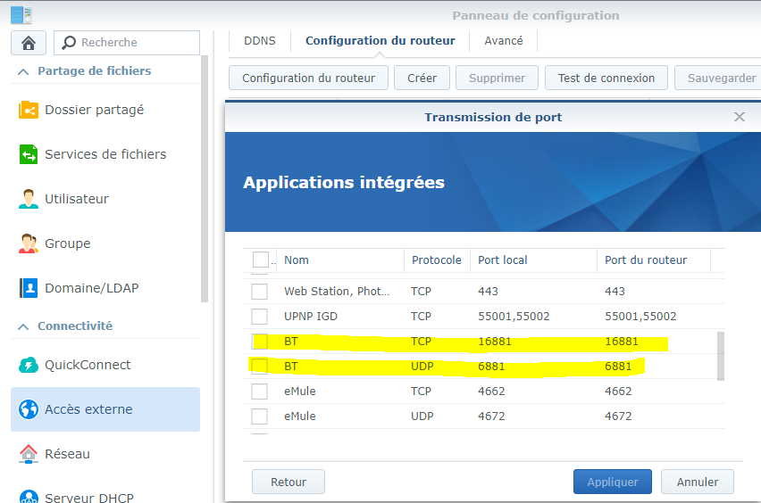Switch to the DDNS tab
Screen dimensions: 761x503
[260, 41]
